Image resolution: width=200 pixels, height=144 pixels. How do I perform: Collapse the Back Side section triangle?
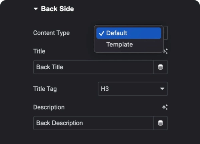36,9
